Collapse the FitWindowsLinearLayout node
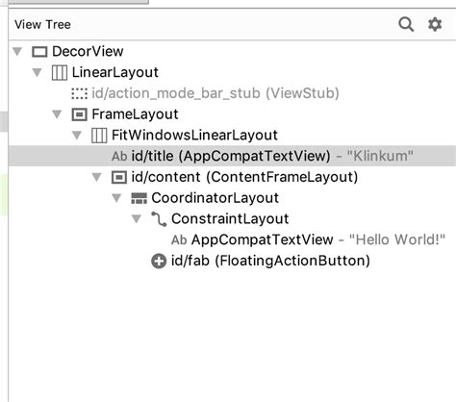 click(x=77, y=136)
